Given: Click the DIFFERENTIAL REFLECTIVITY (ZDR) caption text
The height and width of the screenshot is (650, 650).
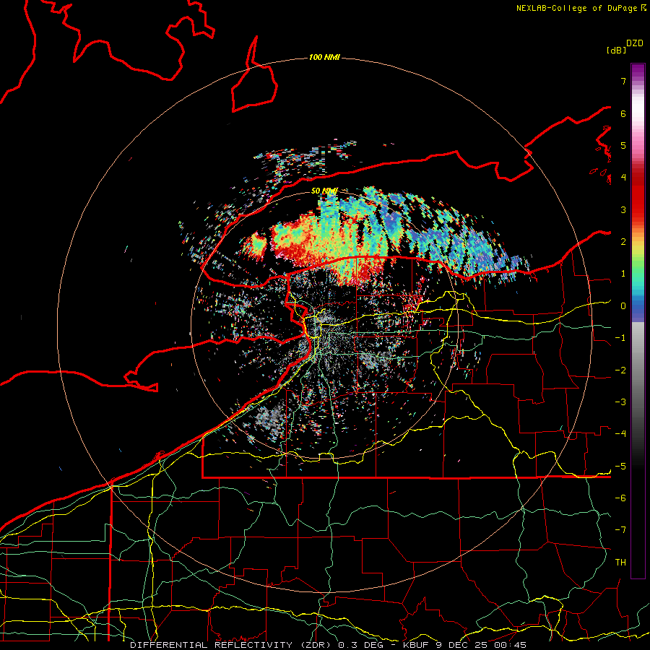Looking at the screenshot, I should pos(232,645).
